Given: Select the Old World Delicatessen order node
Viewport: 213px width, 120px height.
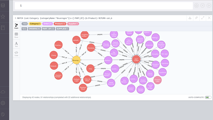Looking at the screenshot, I should [128, 42].
